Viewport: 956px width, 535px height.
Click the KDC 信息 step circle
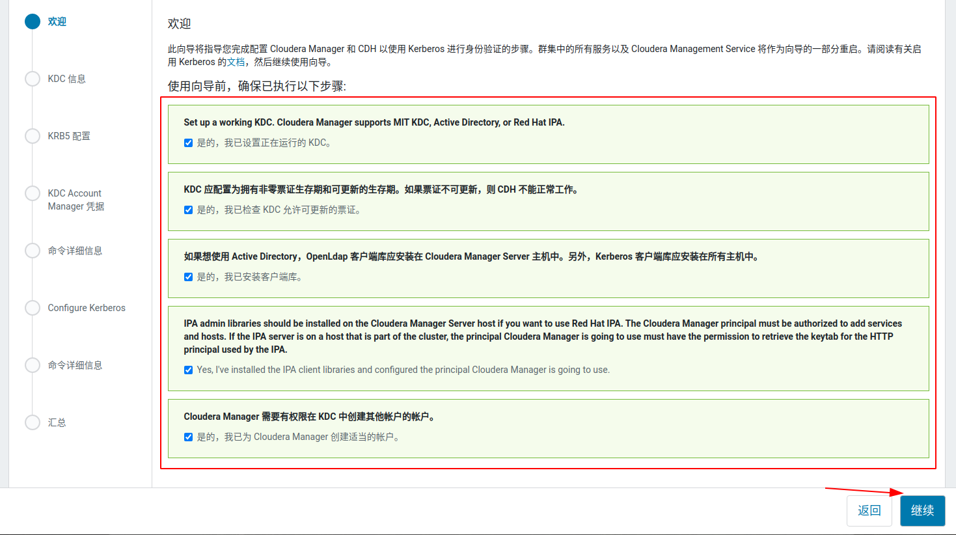tap(33, 79)
